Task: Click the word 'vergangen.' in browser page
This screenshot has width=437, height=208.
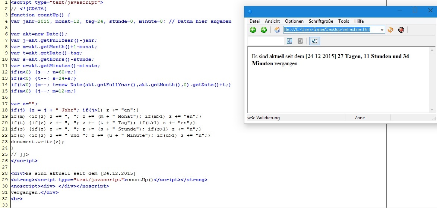Action: 286,64
